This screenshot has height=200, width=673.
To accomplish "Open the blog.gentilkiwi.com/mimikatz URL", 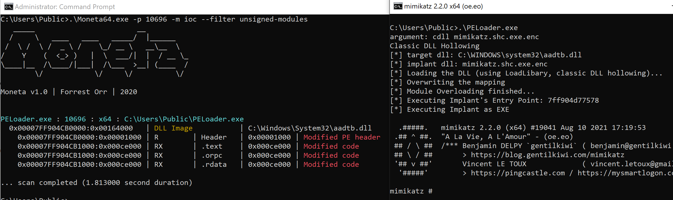I will click(547, 155).
